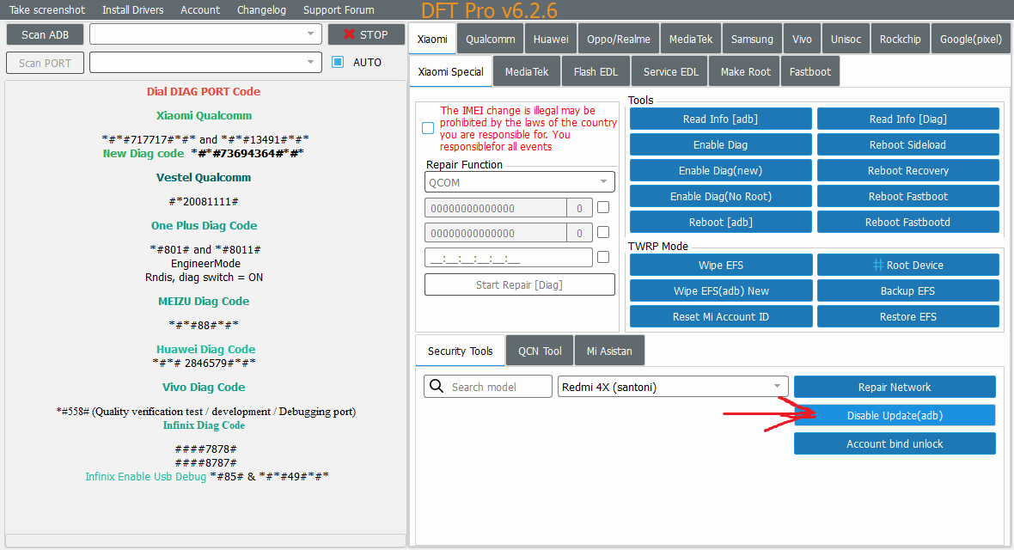Click the Reboot Fastbootd button
The height and width of the screenshot is (550, 1014).
(x=908, y=222)
